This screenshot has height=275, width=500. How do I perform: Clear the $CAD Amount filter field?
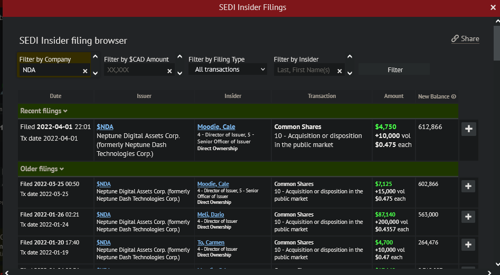[x=169, y=71]
